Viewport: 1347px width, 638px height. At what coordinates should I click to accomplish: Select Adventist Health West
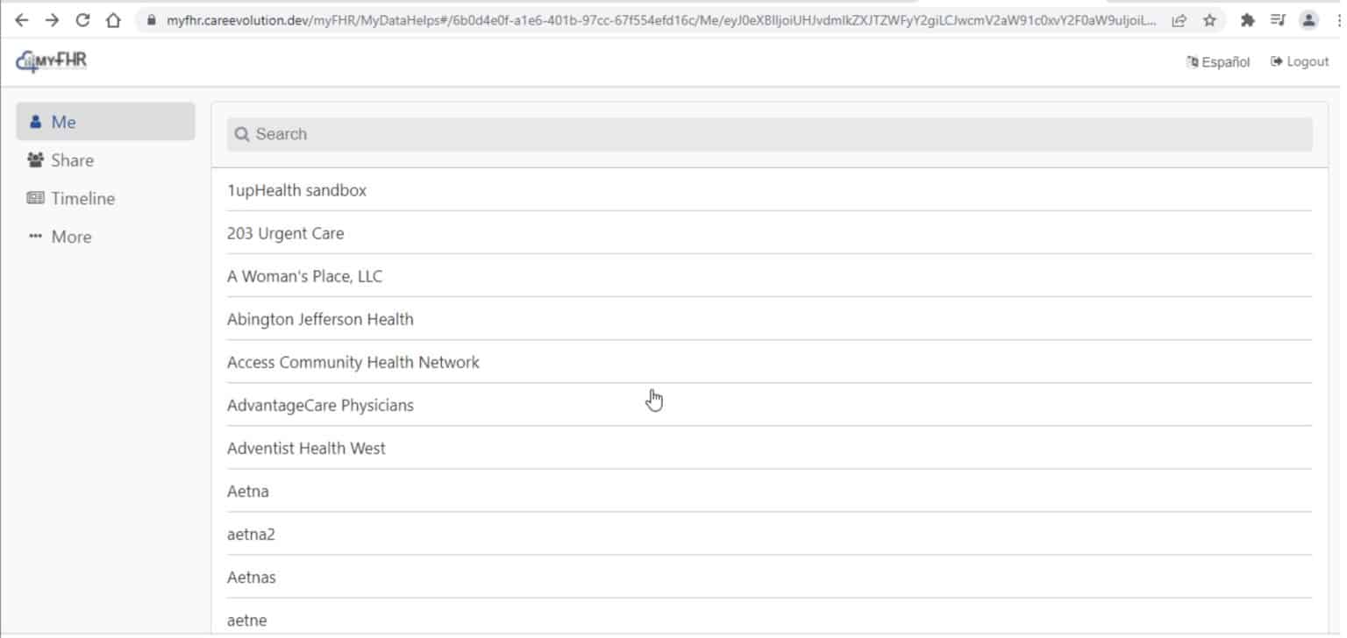point(769,448)
